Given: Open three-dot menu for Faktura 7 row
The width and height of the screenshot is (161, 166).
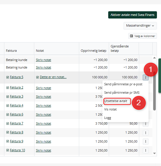Looking at the screenshot, I should [x=146, y=124].
